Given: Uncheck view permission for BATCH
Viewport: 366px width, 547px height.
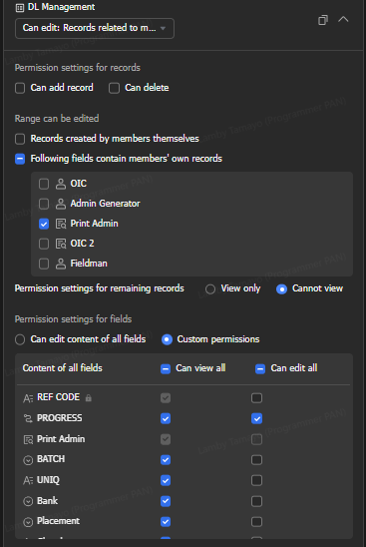Looking at the screenshot, I should [x=166, y=460].
